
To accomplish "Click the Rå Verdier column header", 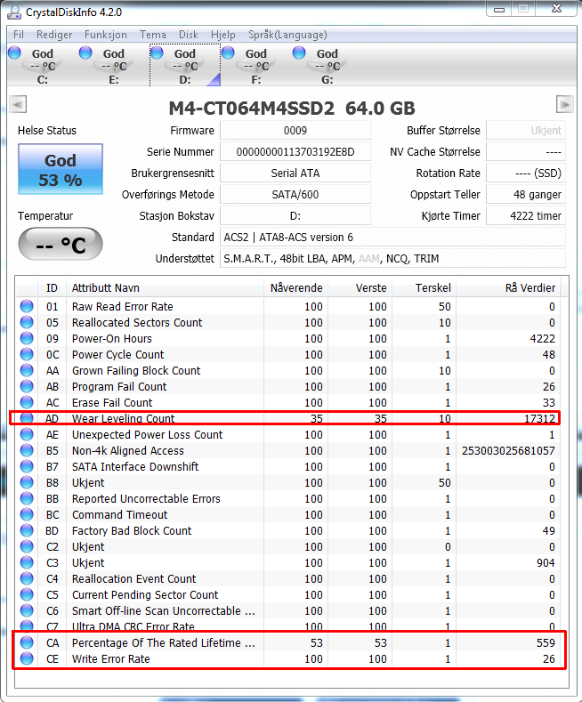I will 508,288.
